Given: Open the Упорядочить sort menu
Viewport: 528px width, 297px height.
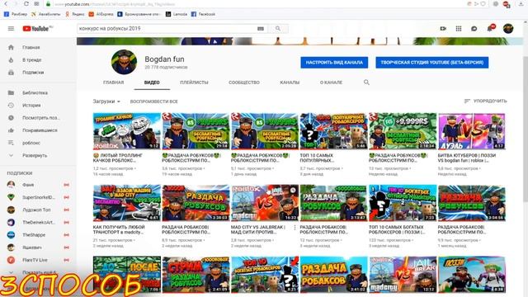Looking at the screenshot, I should pyautogui.click(x=485, y=101).
